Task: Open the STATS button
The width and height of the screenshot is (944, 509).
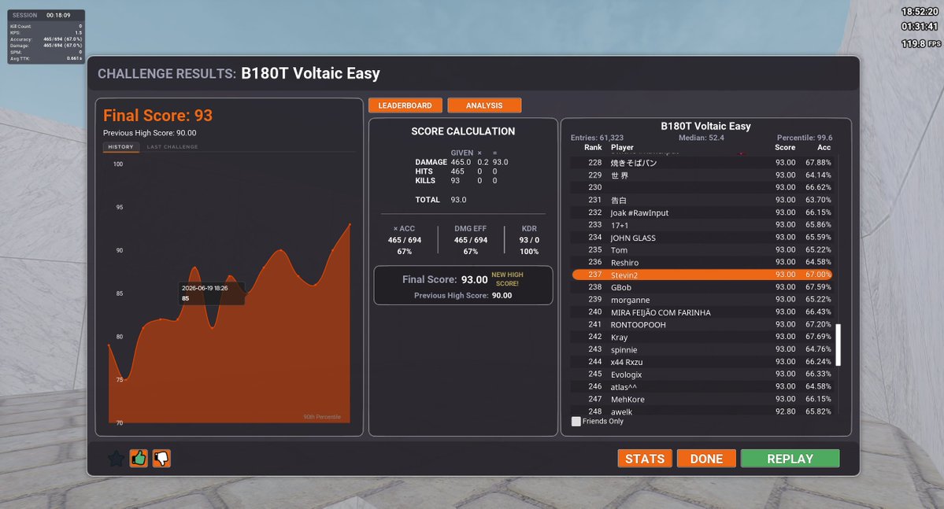Action: pos(645,459)
